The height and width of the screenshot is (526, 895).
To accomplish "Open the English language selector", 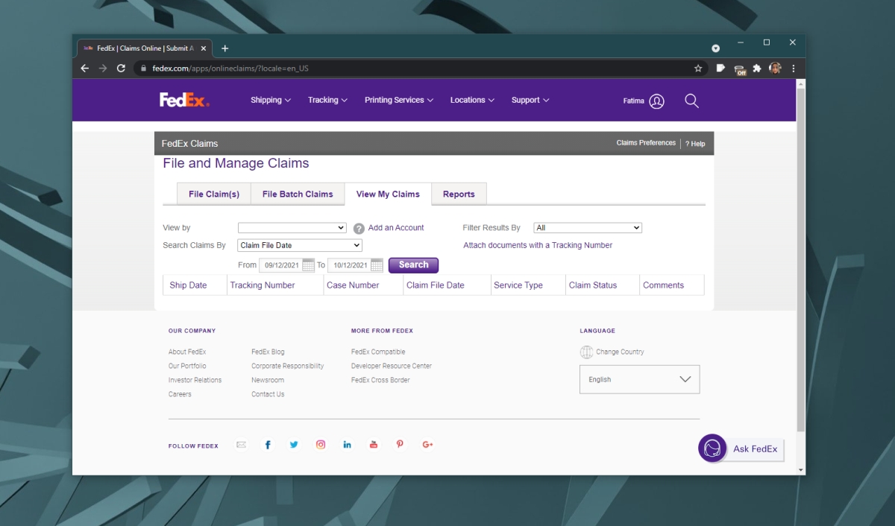I will click(x=640, y=379).
